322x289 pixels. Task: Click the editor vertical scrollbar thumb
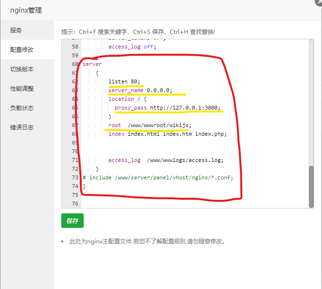point(311,187)
